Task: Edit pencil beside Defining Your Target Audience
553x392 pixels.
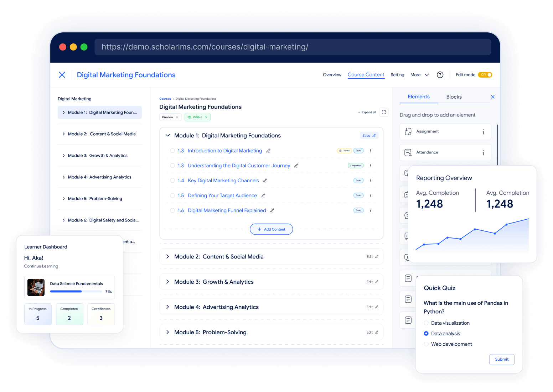Action: 263,195
